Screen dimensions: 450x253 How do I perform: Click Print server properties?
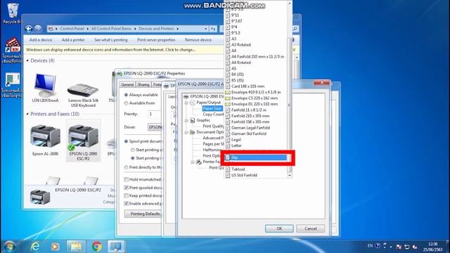tap(156, 40)
